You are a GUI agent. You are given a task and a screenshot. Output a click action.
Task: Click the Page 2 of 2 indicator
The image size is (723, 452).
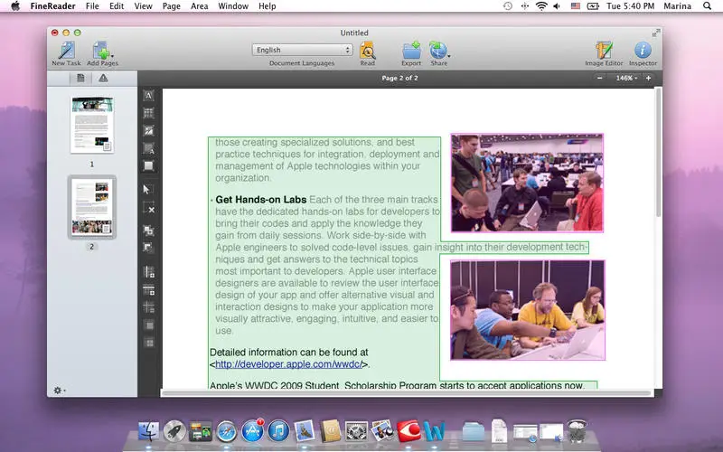click(399, 78)
